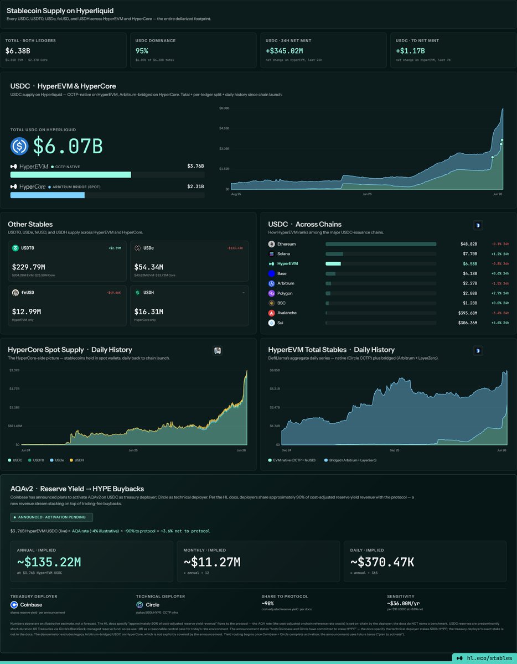Open source avatar on HyperCore Spot Supply card
Screen dimensions: 517x664
pyautogui.click(x=218, y=350)
